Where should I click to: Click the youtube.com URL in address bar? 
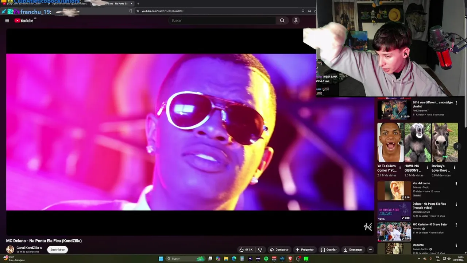tap(162, 11)
